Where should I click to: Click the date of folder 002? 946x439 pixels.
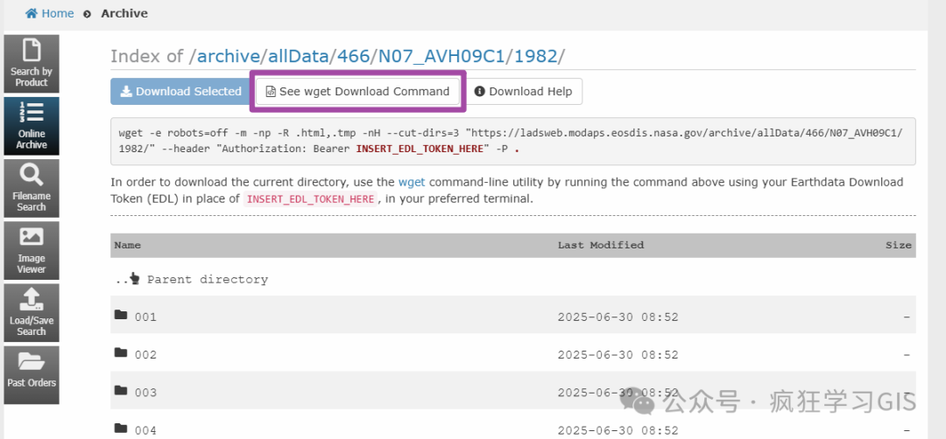click(618, 355)
